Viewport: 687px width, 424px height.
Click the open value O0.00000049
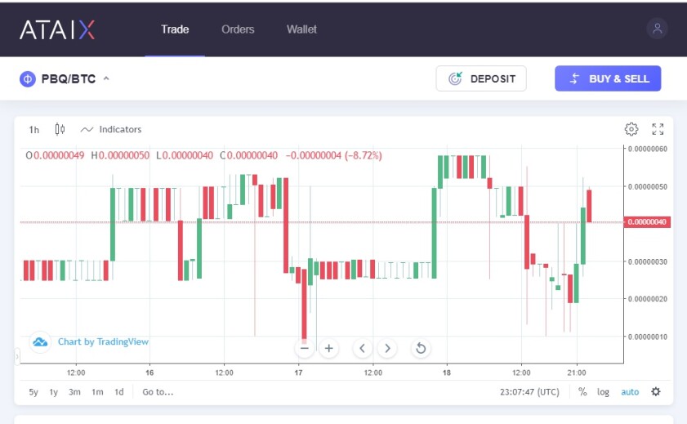click(x=55, y=155)
